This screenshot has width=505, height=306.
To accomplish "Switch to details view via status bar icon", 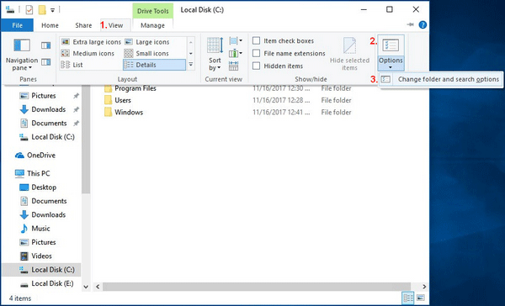I will coord(408,298).
